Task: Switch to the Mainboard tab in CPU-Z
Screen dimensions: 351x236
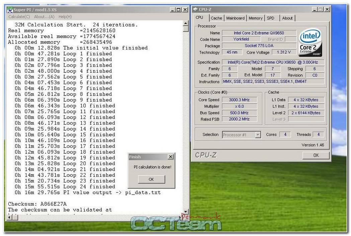Action: [x=235, y=18]
